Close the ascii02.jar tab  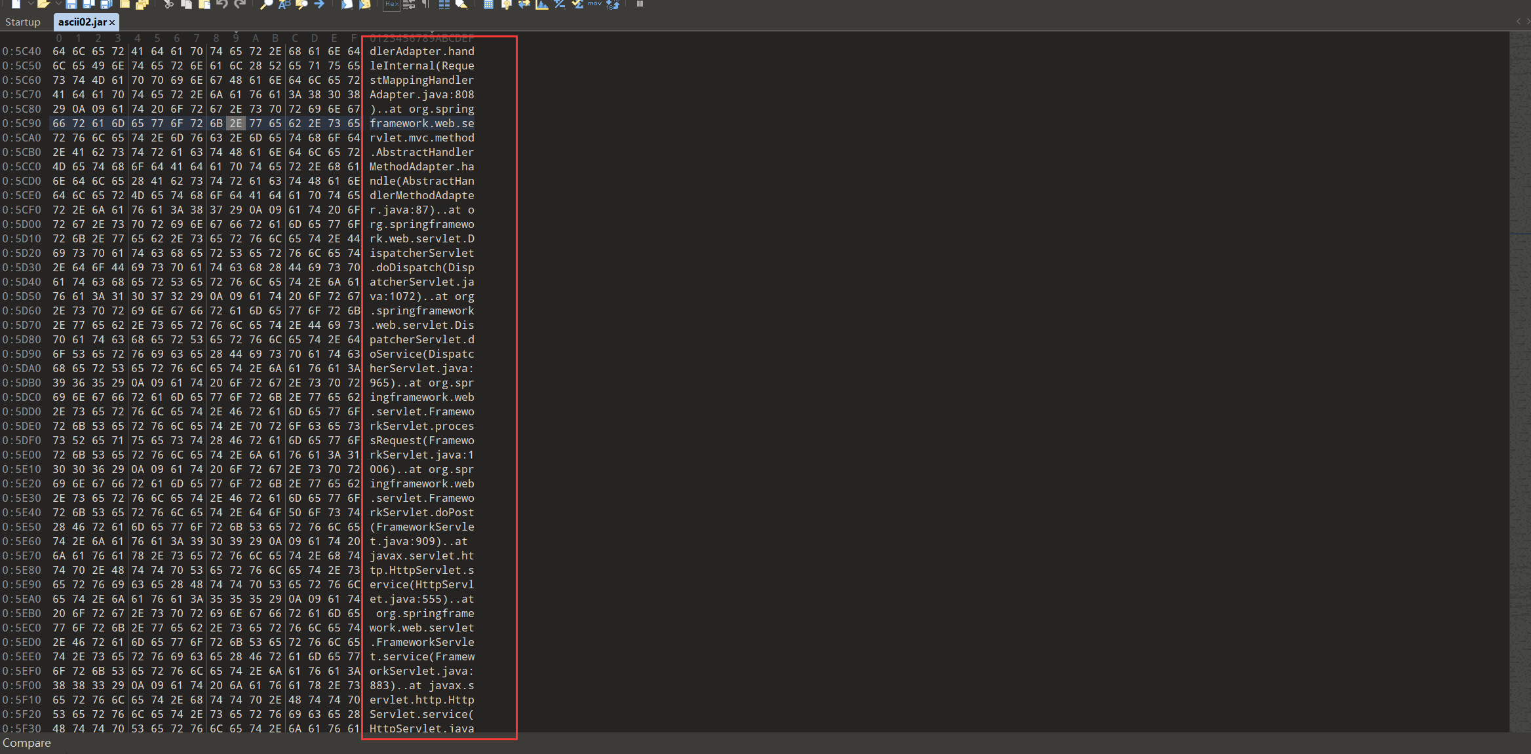(112, 23)
